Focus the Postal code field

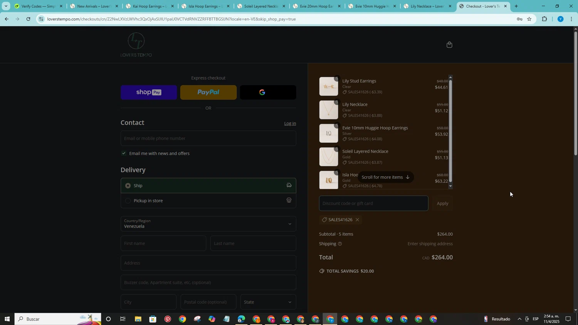tap(208, 302)
